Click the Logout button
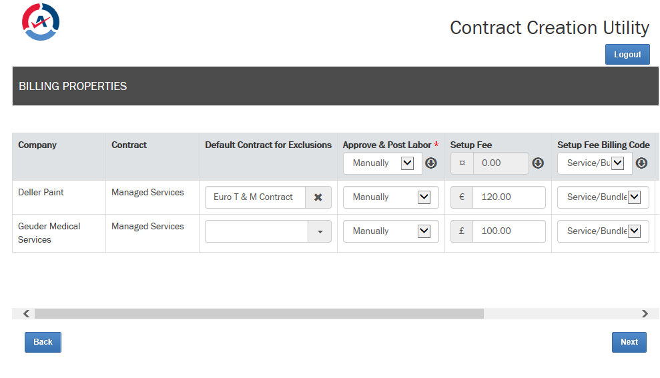Viewport: 660px width, 378px height. point(627,54)
